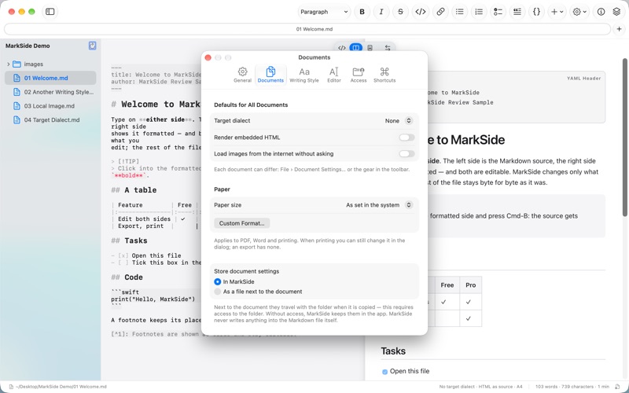Image resolution: width=629 pixels, height=393 pixels.
Task: Open the General preferences tab
Action: (x=242, y=75)
